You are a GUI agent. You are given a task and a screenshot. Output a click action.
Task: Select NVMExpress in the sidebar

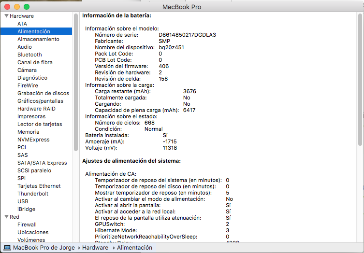coord(33,140)
